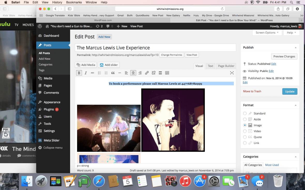Viewport: 305px width, 190px height.
Task: Click the post title field
Action: click(x=155, y=47)
